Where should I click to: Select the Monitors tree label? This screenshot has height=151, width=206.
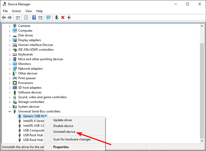25,64
